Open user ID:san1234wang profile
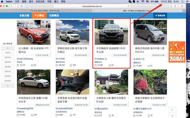This screenshot has height=118, width=190. click(x=25, y=59)
